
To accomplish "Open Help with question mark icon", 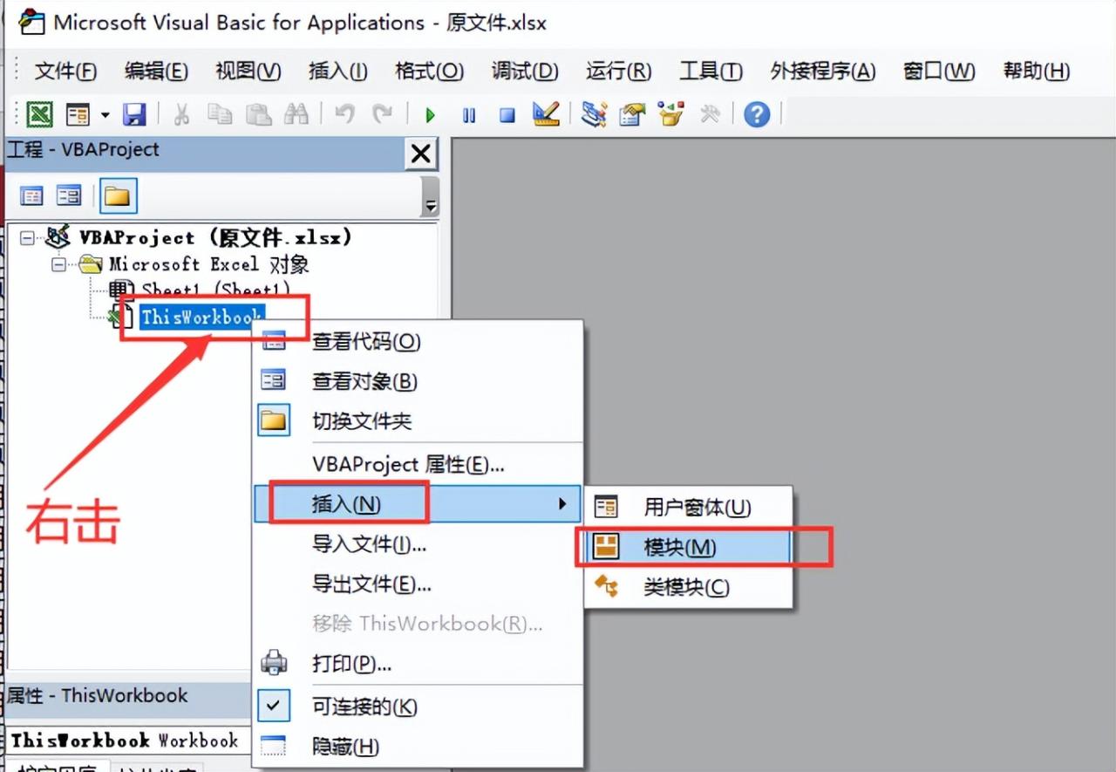I will tap(757, 114).
